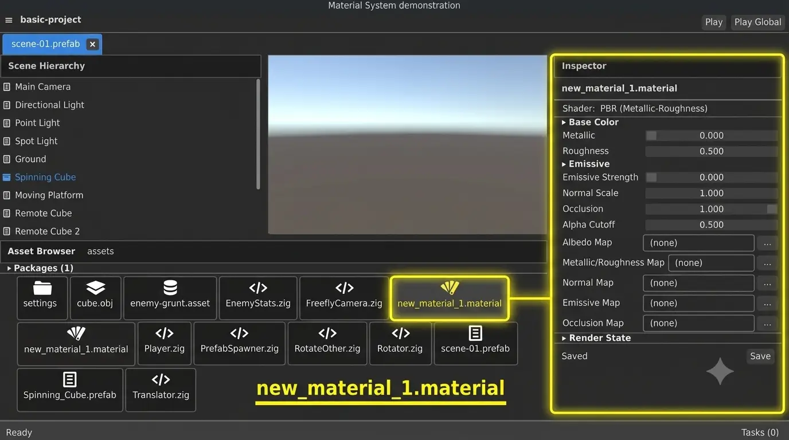The width and height of the screenshot is (789, 440).
Task: Click the Play Global button
Action: coord(757,22)
